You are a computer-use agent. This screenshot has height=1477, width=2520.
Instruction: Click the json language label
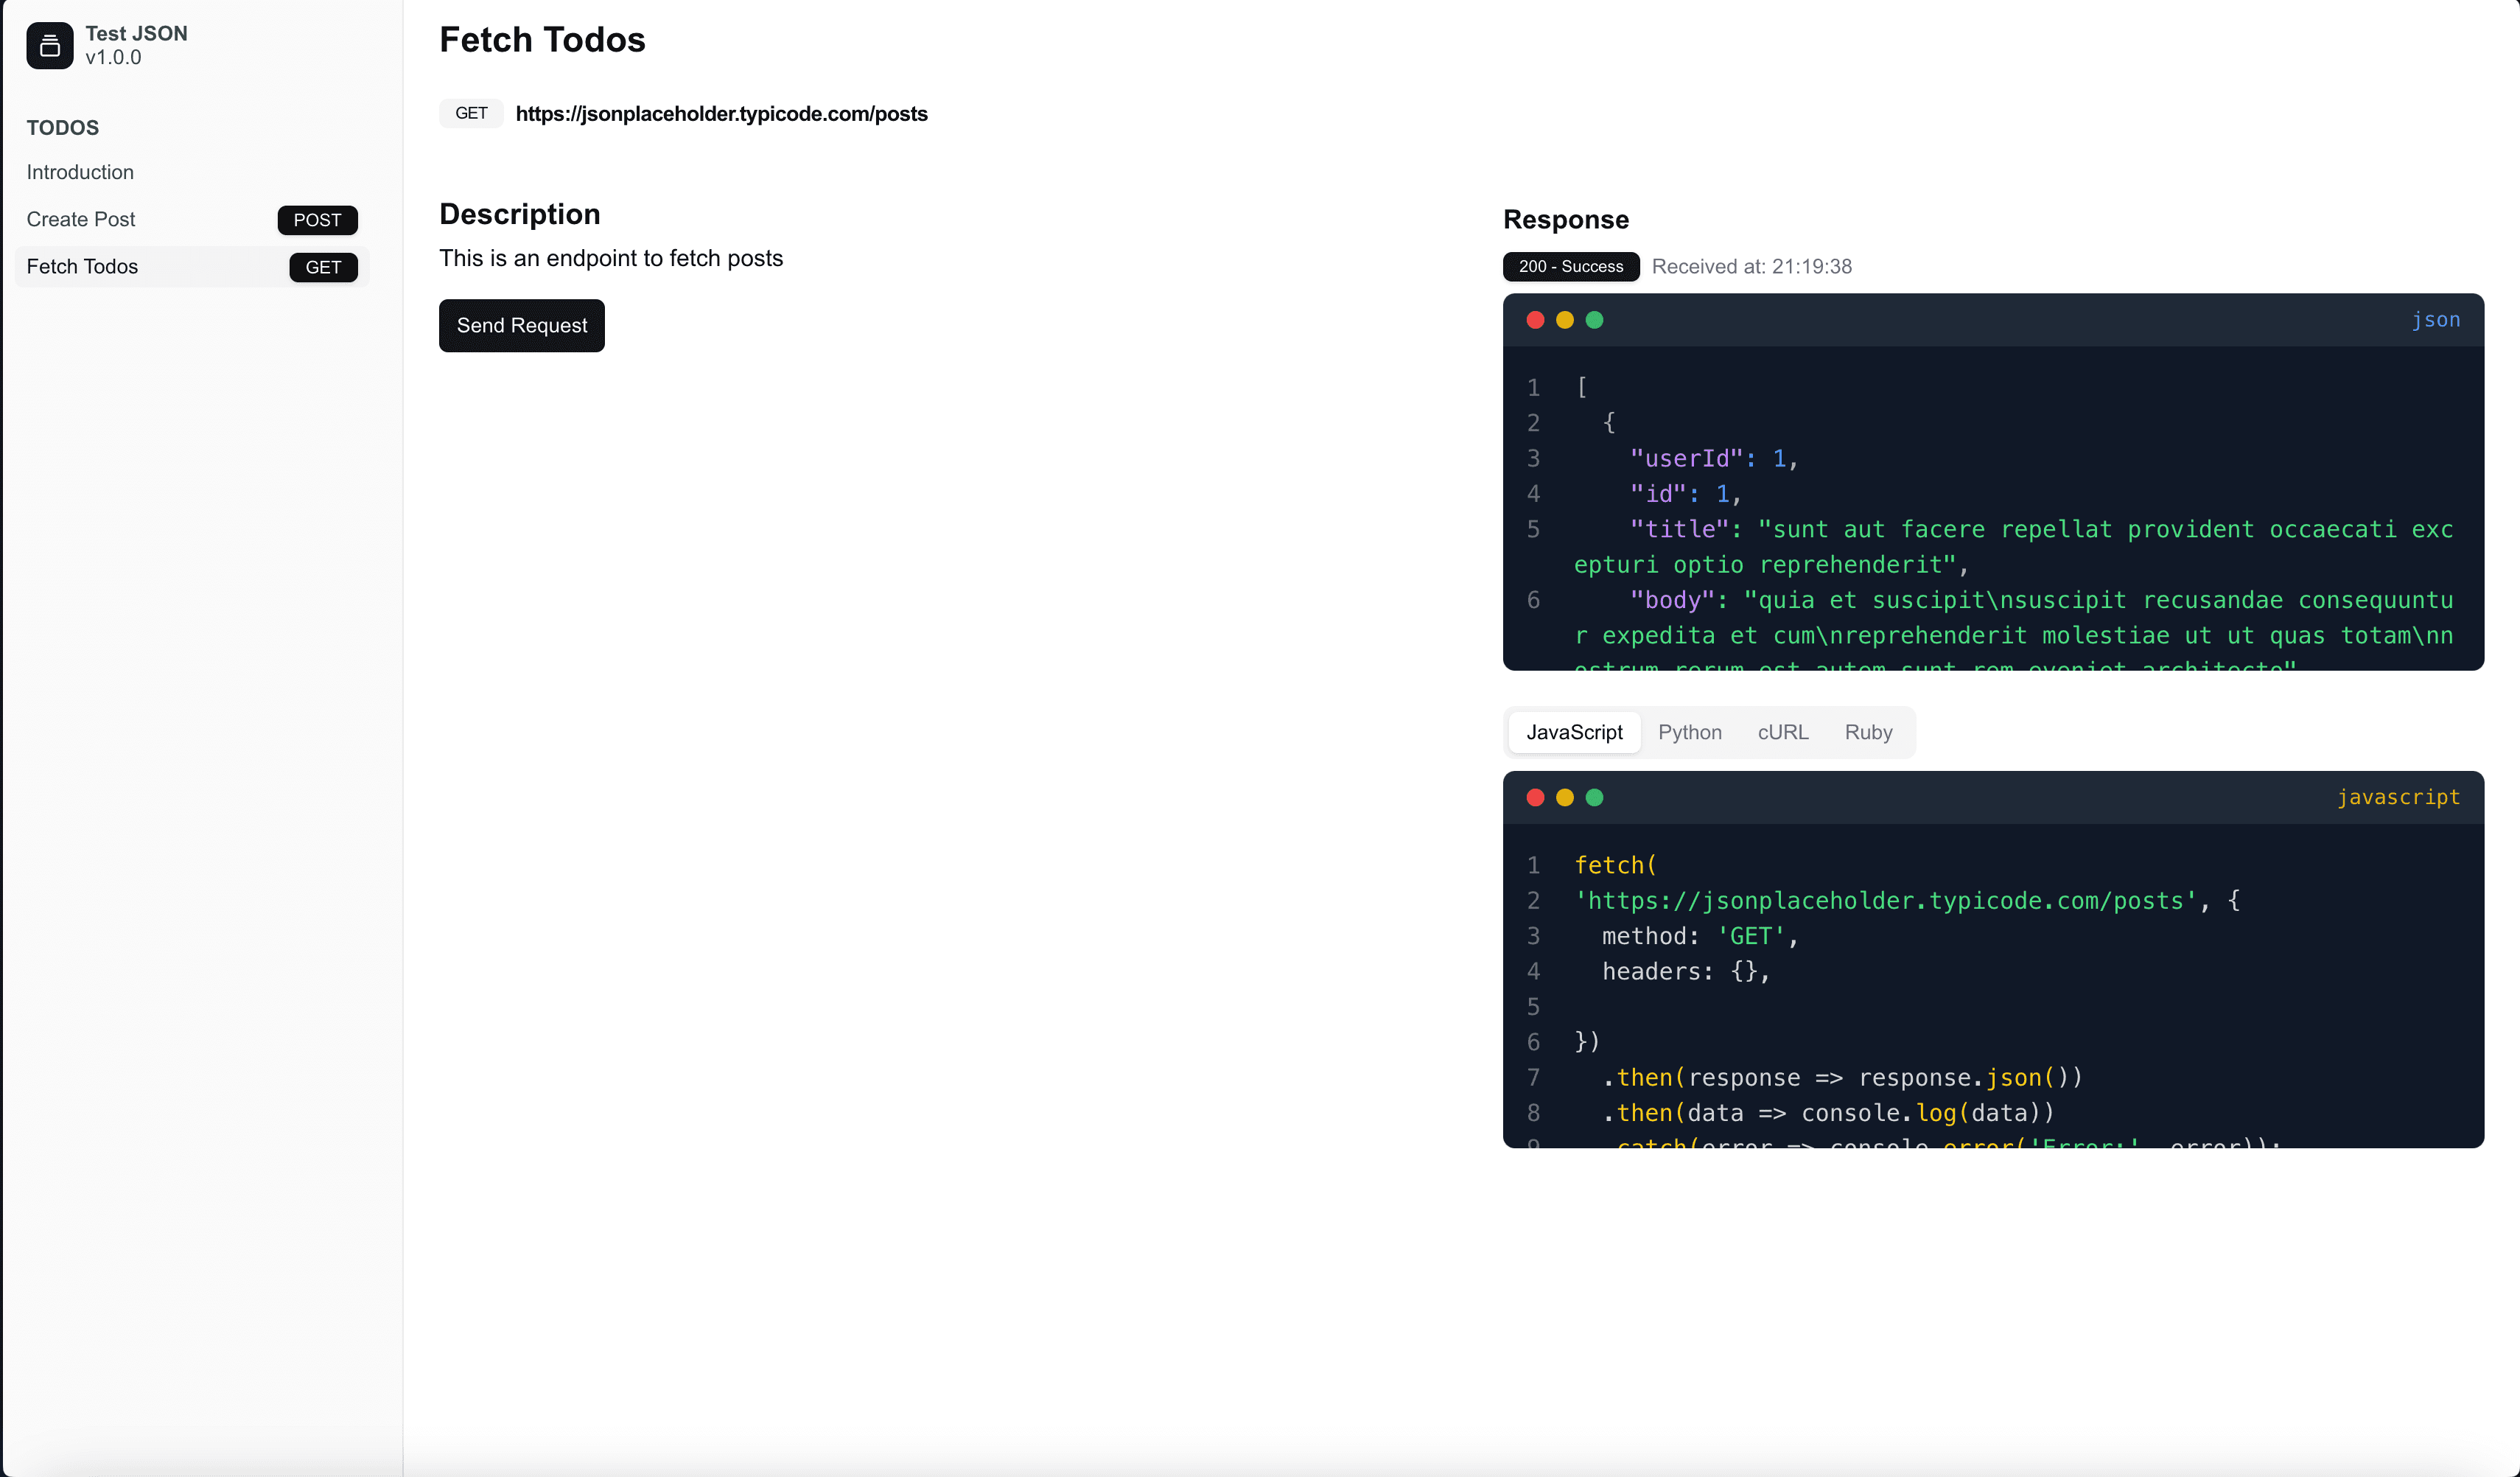(x=2435, y=320)
